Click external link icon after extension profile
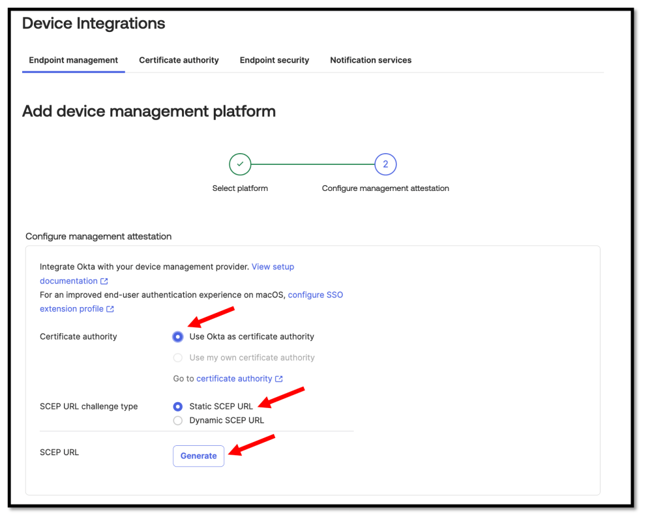Image resolution: width=667 pixels, height=530 pixels. pos(110,310)
